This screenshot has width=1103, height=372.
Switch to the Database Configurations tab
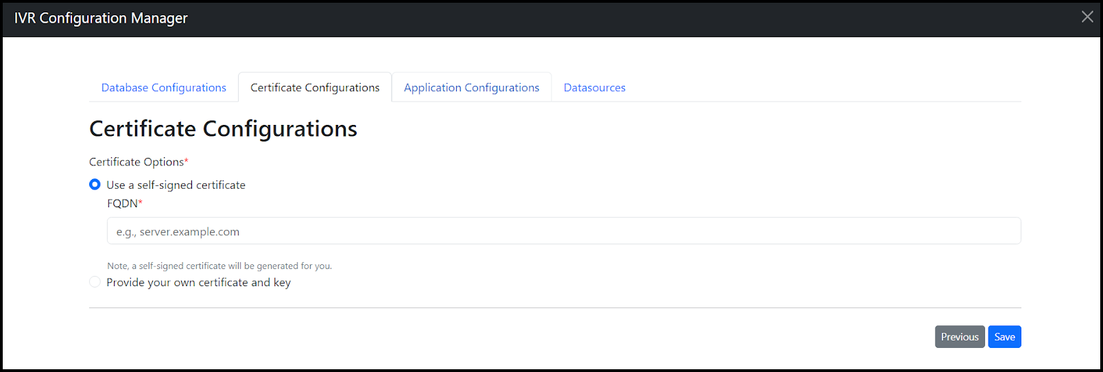coord(163,88)
